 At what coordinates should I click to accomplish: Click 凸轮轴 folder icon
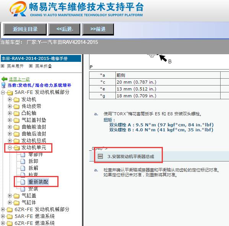pos(16,113)
